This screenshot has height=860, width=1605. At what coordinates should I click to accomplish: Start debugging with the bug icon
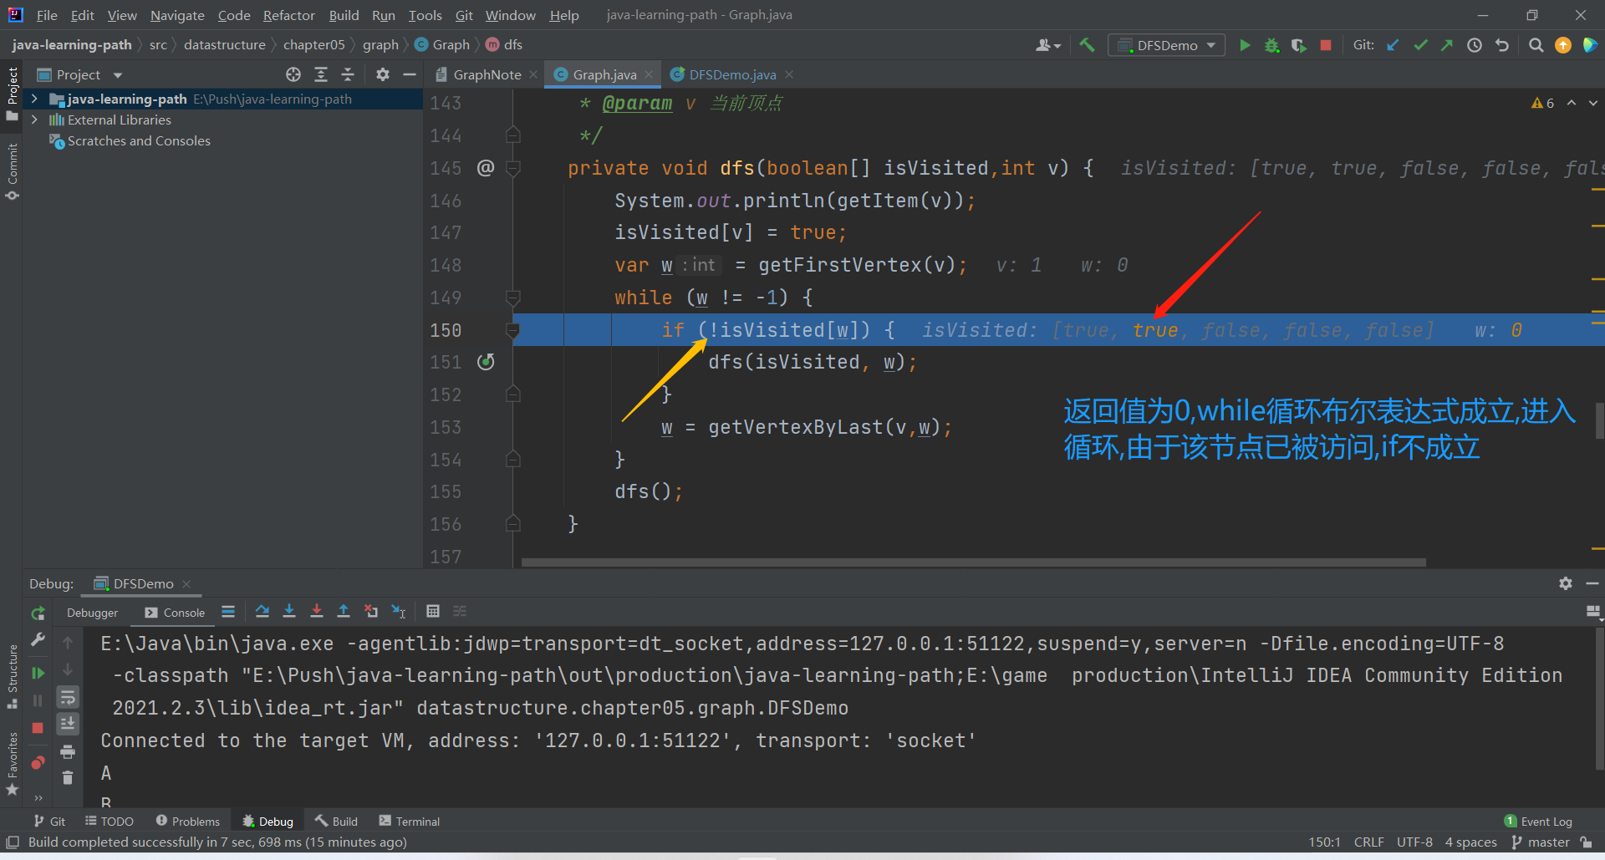pyautogui.click(x=1271, y=45)
